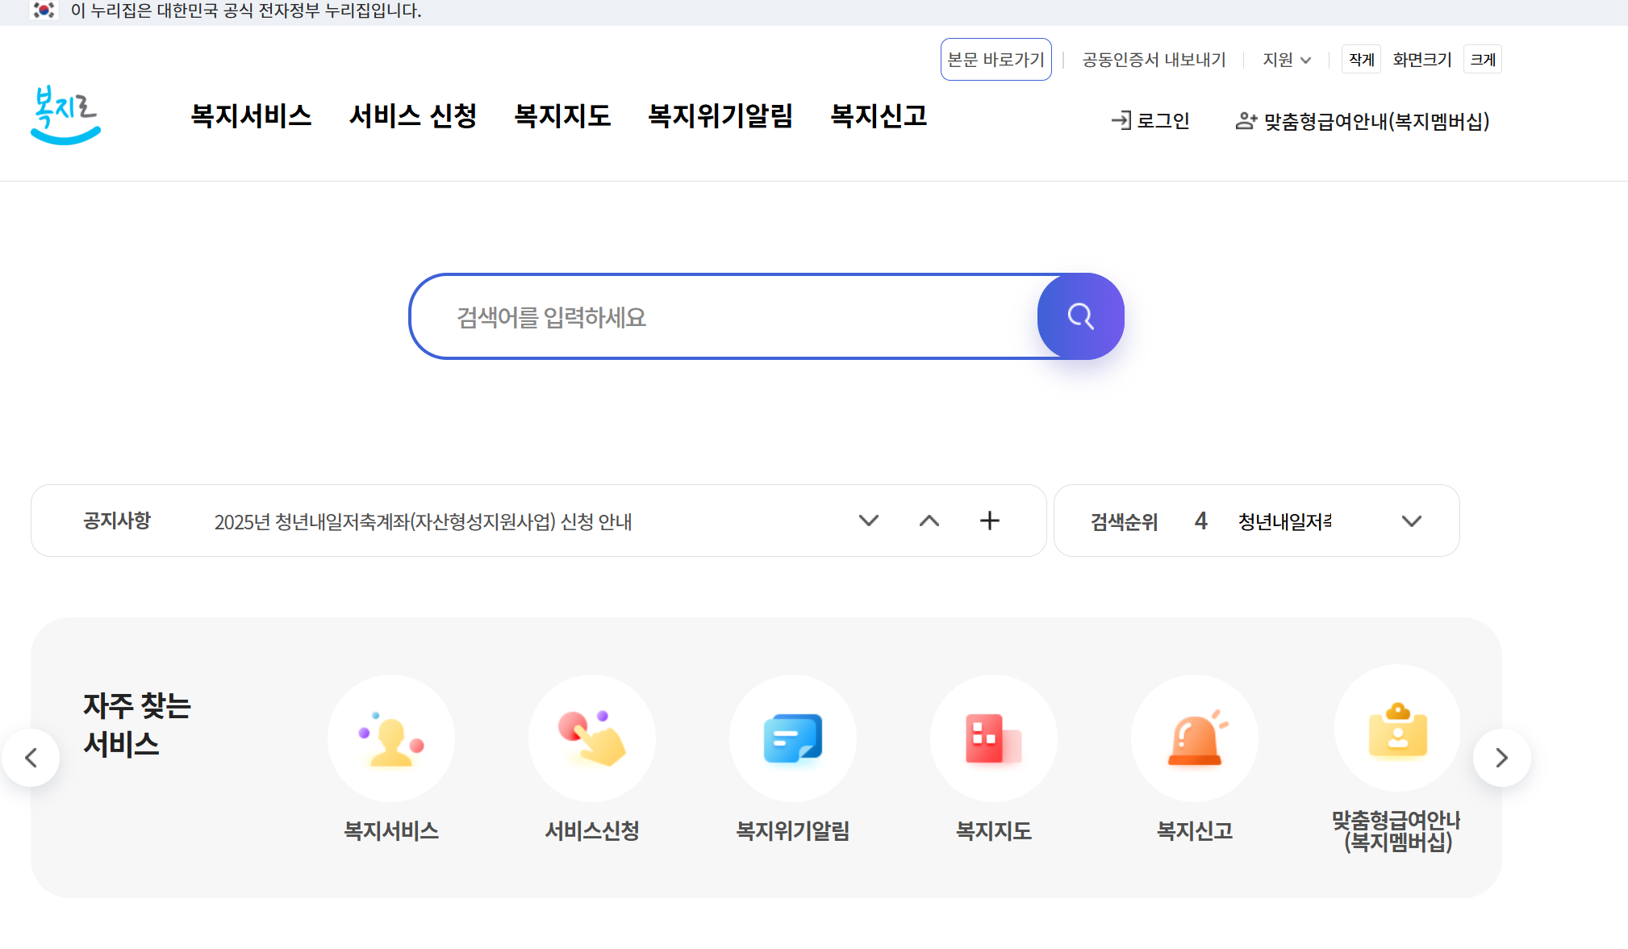The image size is (1628, 949).
Task: Open the 복지신고 siren icon
Action: 1195,738
